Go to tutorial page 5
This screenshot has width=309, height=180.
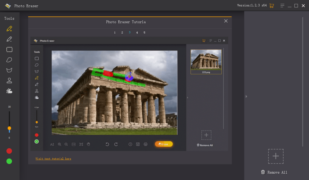[x=144, y=33]
